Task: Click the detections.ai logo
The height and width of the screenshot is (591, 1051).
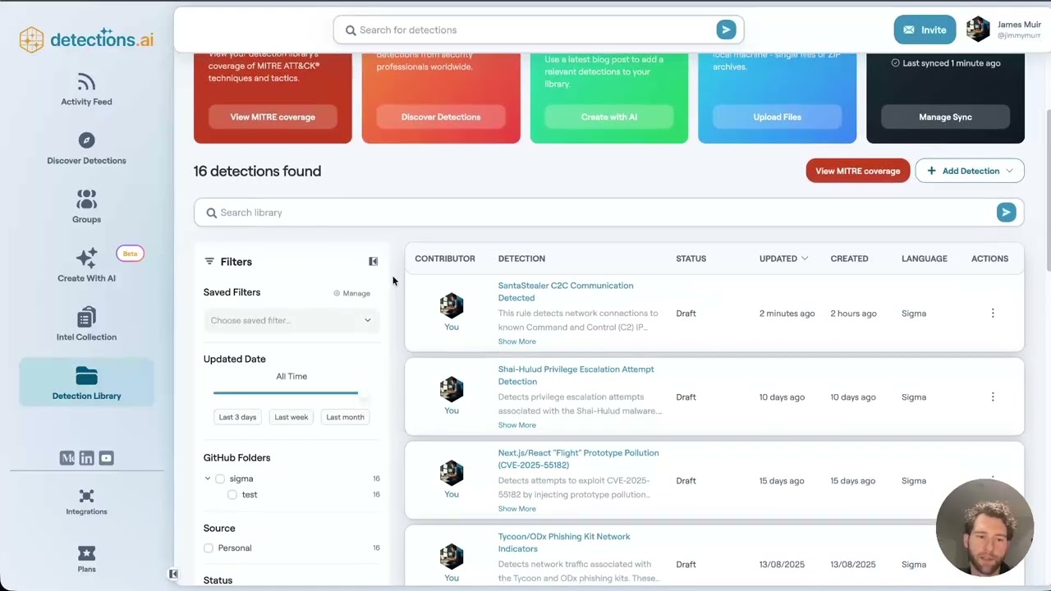Action: 86,39
